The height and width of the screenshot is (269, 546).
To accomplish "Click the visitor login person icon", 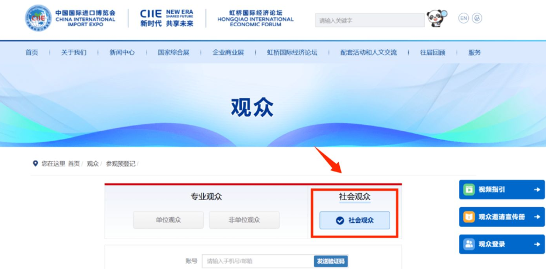I will coord(469,244).
